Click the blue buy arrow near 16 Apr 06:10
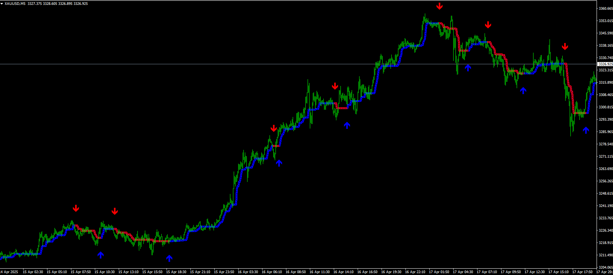Image resolution: width=613 pixels, height=275 pixels. click(x=279, y=163)
